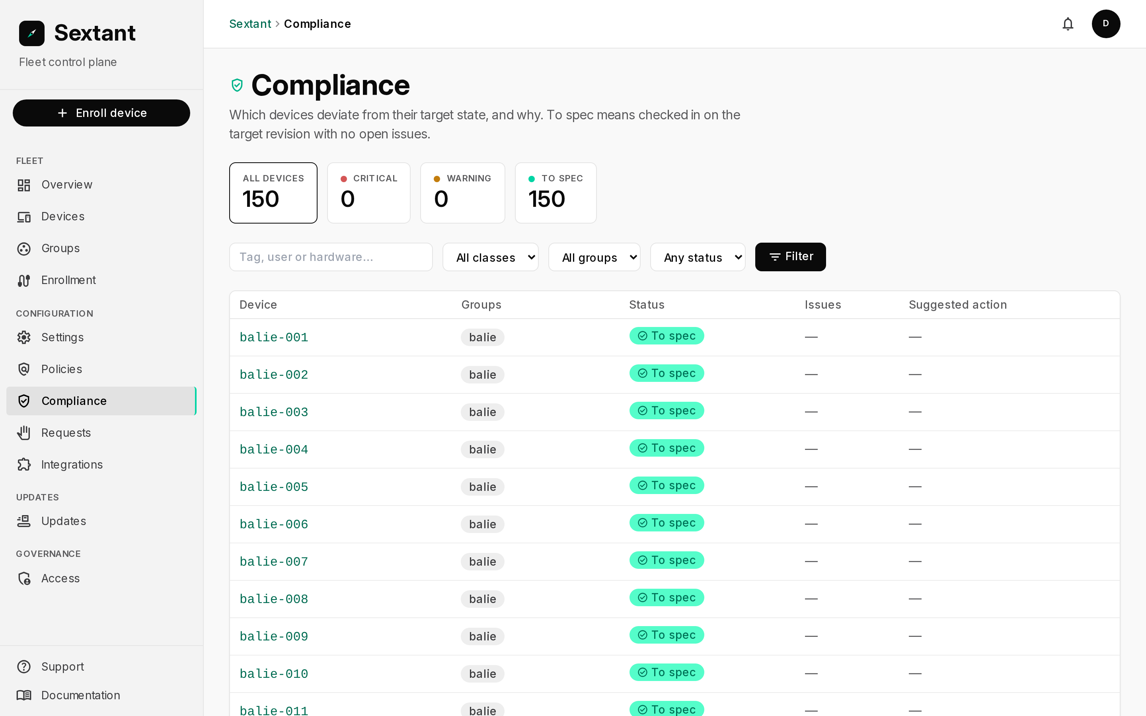
Task: Click To spec badge for balie-003
Action: coord(666,411)
